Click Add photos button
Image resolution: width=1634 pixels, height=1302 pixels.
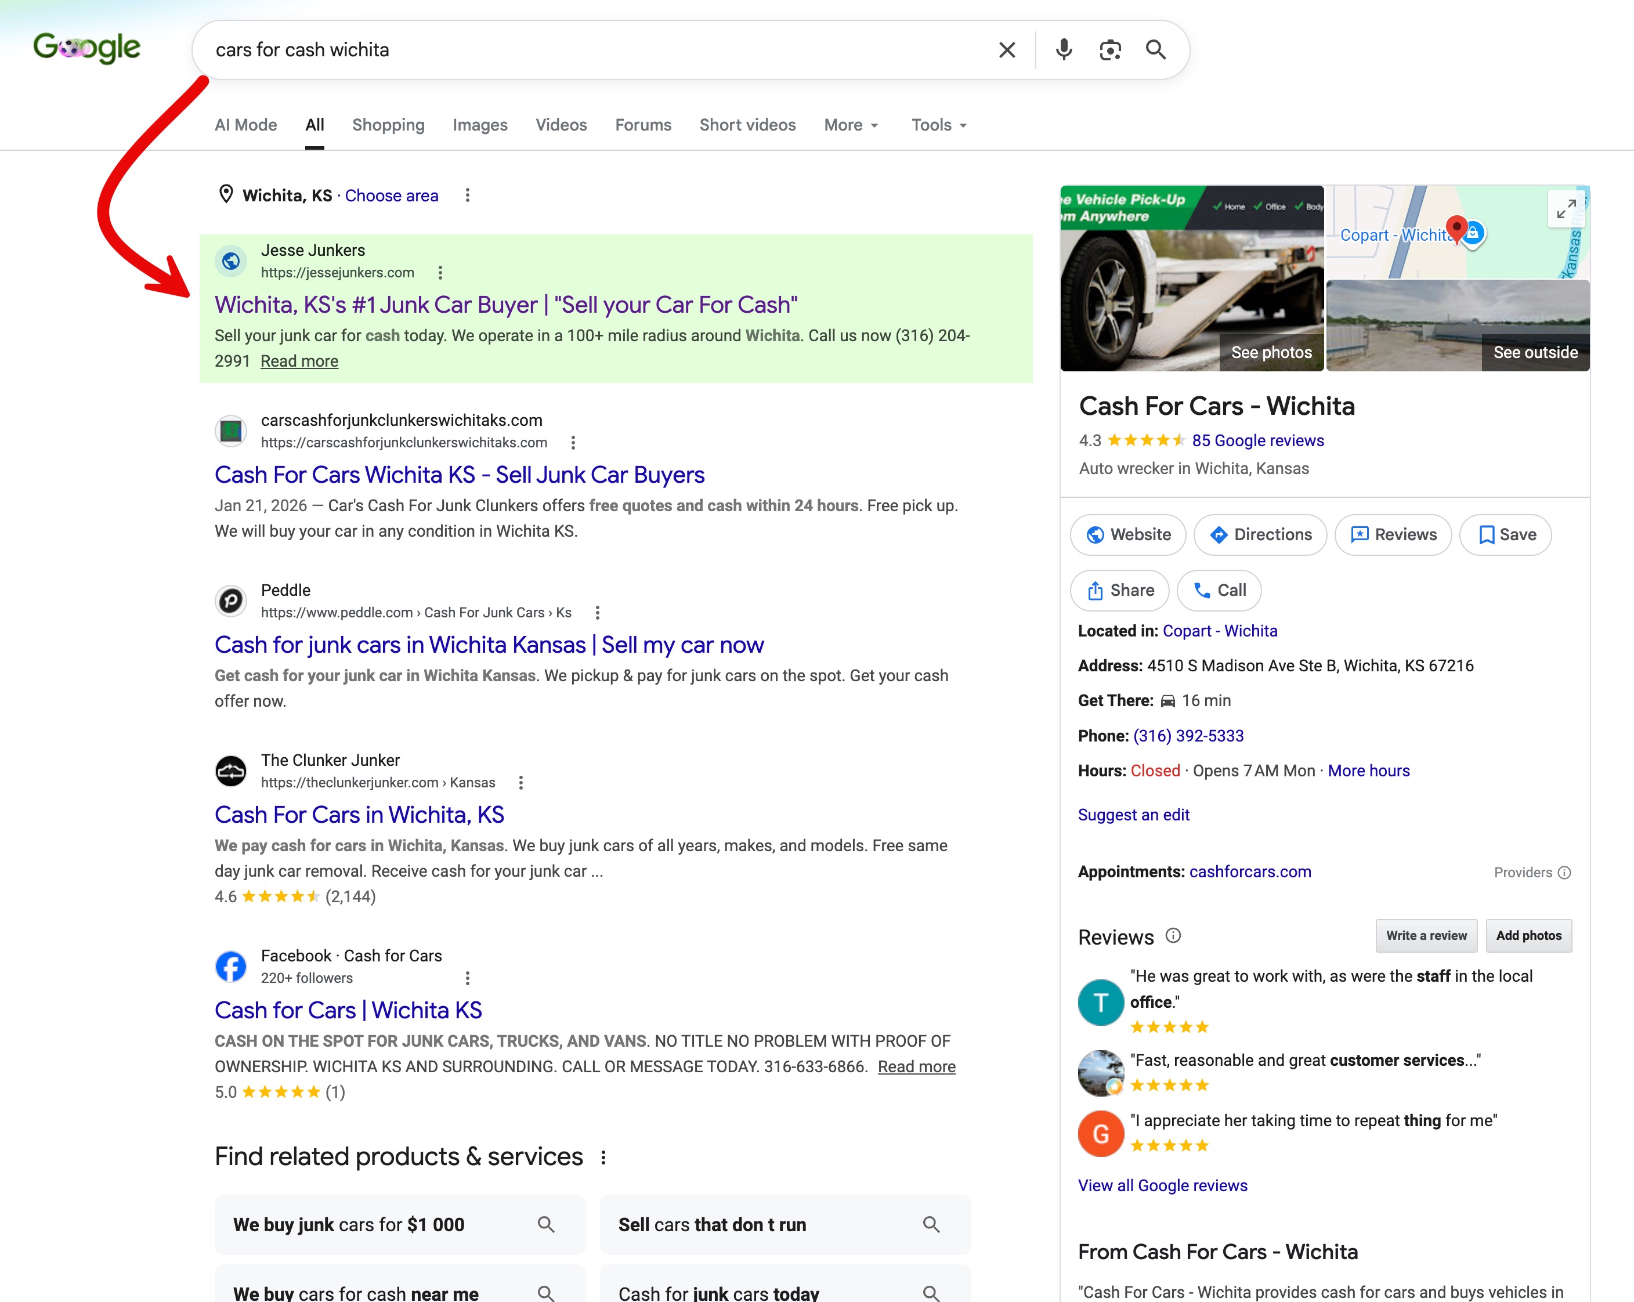(1528, 936)
